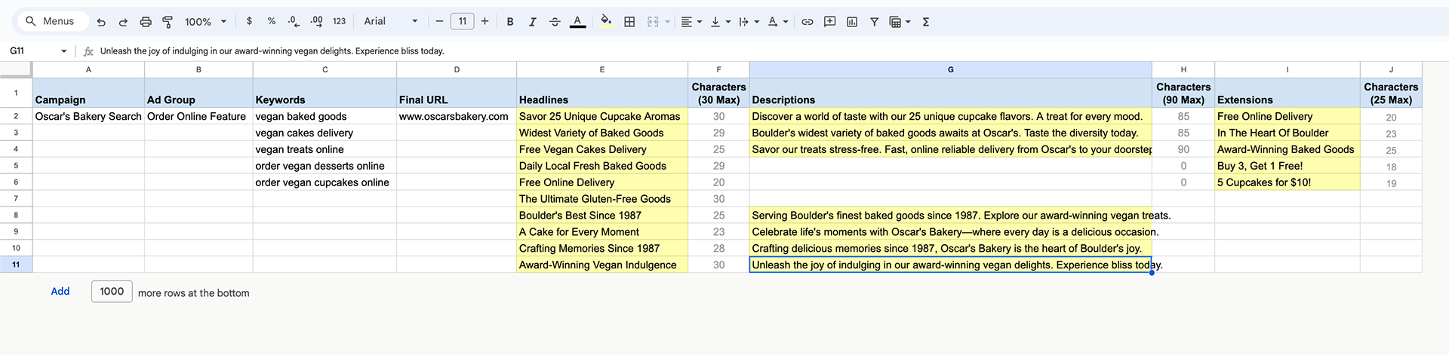Open Name box dropdown for G11
The width and height of the screenshot is (1449, 355).
(x=63, y=51)
